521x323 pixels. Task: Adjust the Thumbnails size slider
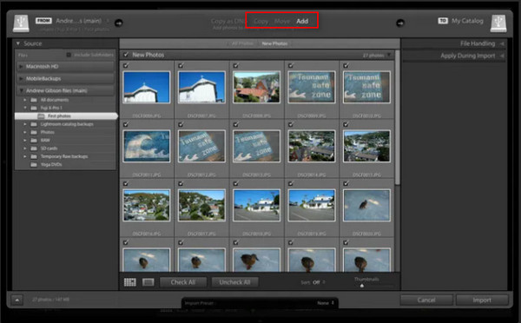click(x=362, y=286)
